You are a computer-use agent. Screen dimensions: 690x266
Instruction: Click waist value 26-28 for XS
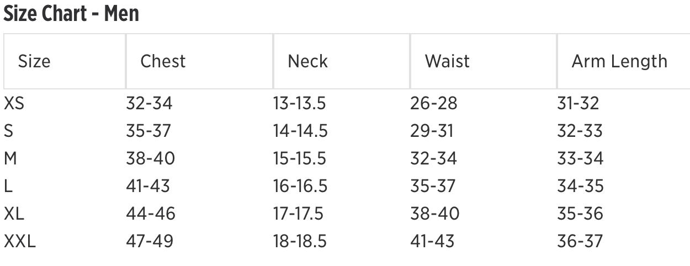tap(433, 103)
